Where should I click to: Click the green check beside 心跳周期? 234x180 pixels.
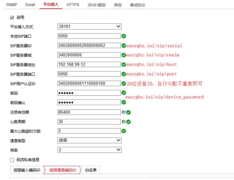(x=128, y=122)
